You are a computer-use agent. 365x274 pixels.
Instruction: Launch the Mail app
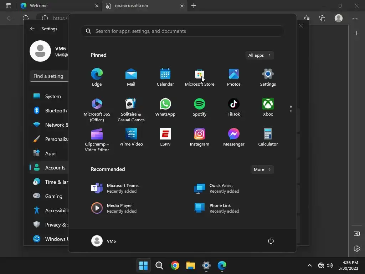point(131,77)
